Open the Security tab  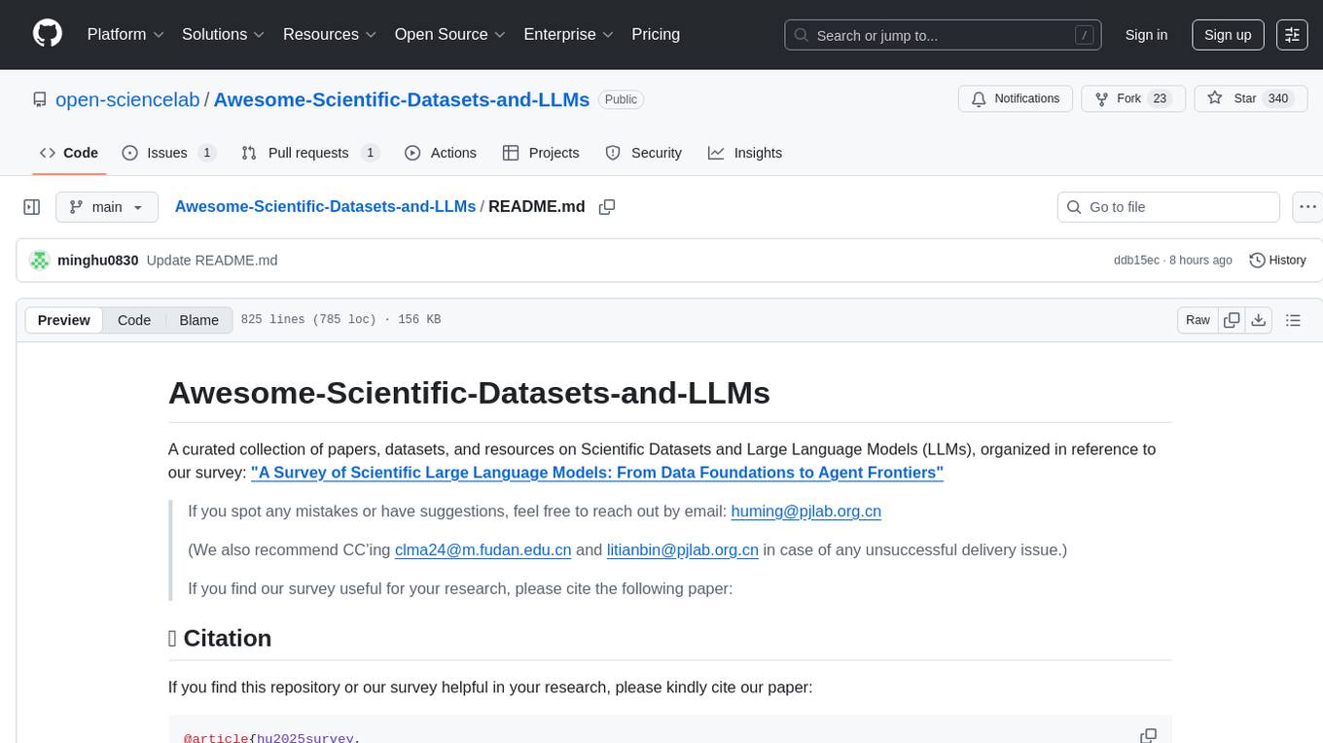644,153
